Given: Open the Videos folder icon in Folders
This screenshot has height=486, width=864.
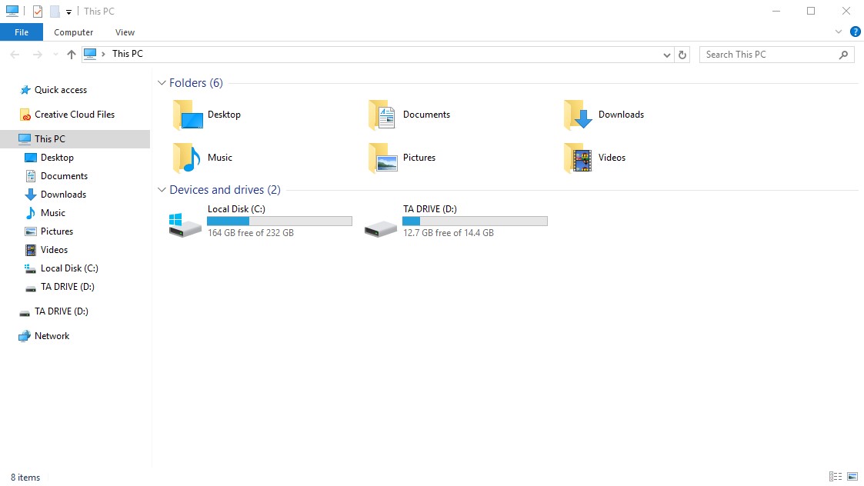Looking at the screenshot, I should point(578,158).
